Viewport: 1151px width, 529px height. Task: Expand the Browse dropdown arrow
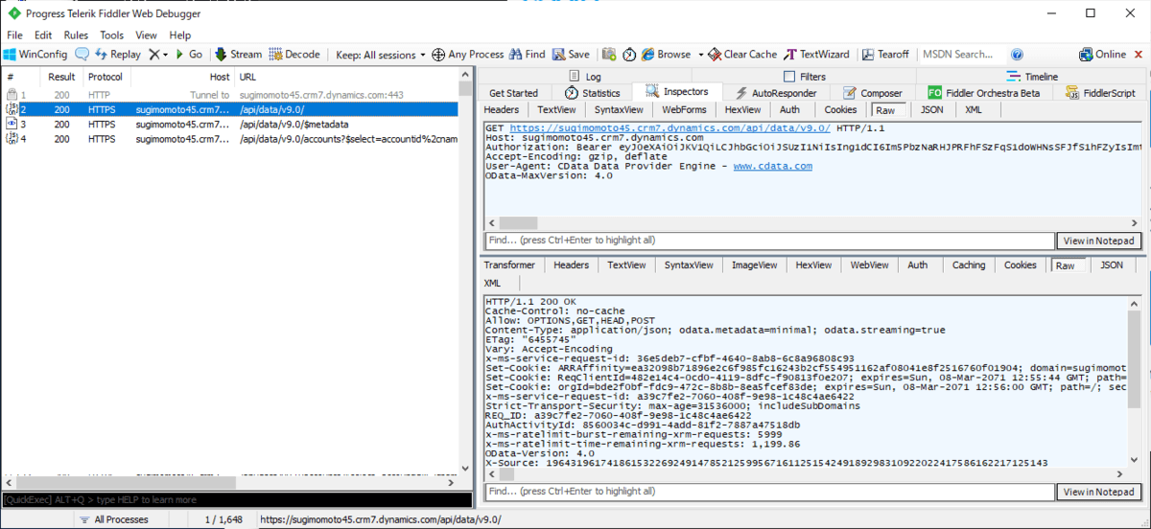coord(700,55)
